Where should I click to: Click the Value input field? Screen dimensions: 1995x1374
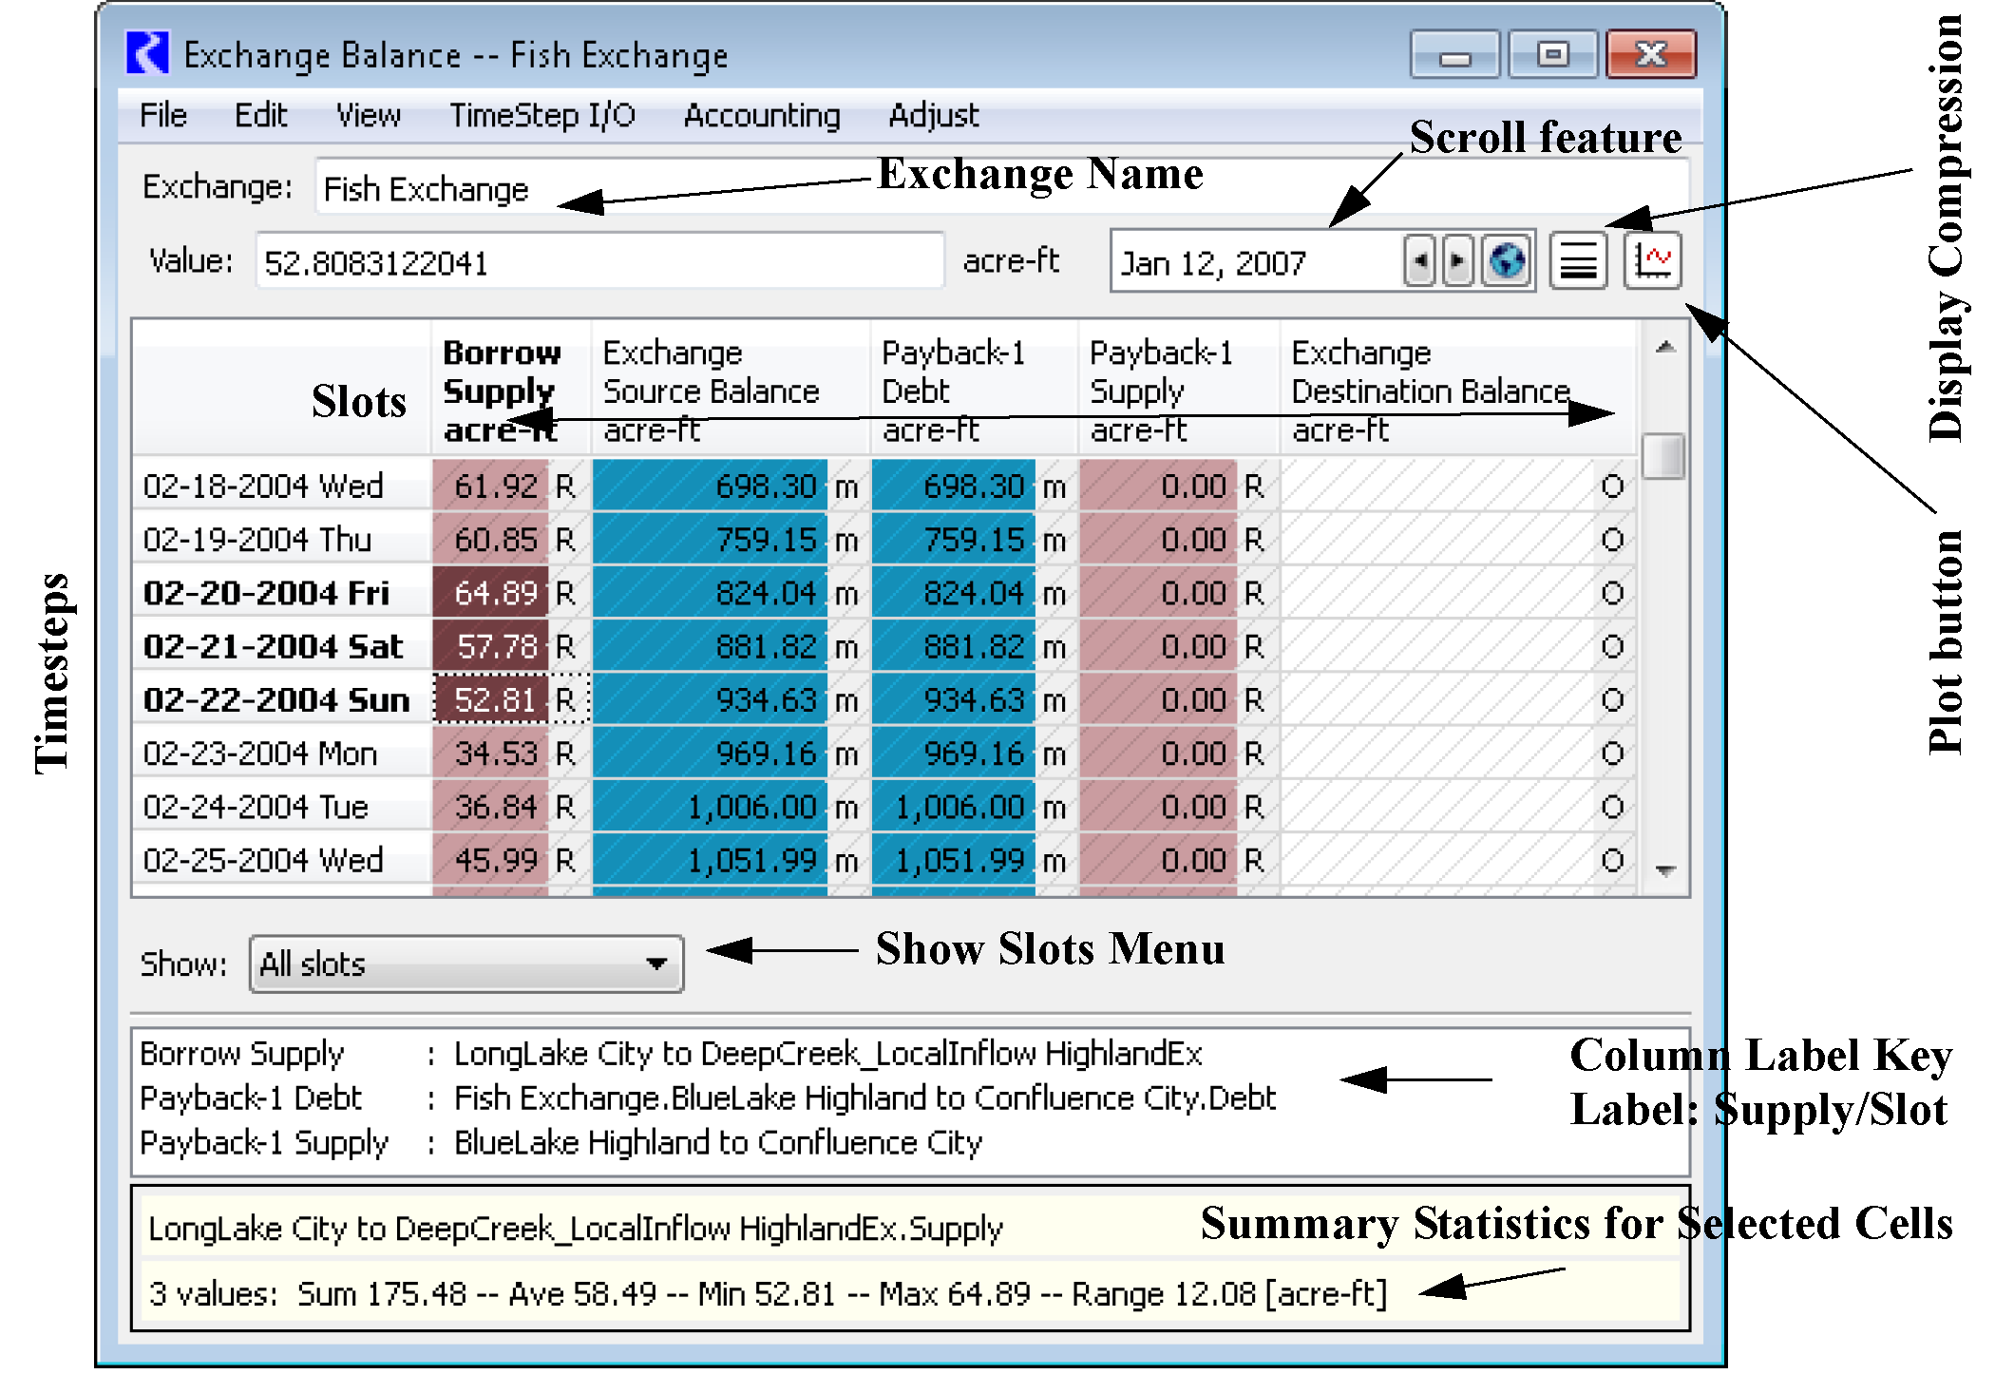click(598, 262)
